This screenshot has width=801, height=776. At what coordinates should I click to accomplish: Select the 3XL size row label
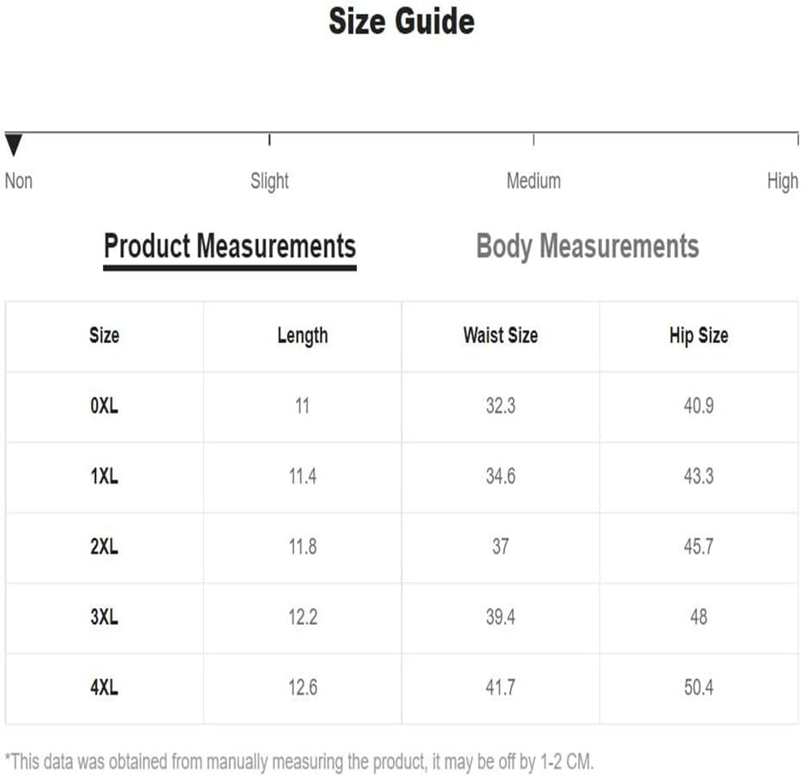coord(105,617)
